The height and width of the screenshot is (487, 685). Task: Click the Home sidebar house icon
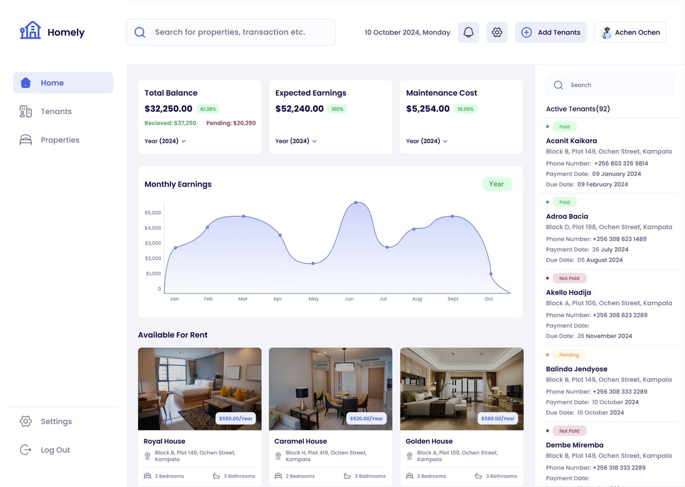coord(25,83)
